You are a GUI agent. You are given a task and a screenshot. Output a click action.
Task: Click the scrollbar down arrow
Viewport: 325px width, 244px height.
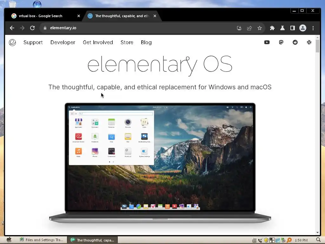pos(317,233)
